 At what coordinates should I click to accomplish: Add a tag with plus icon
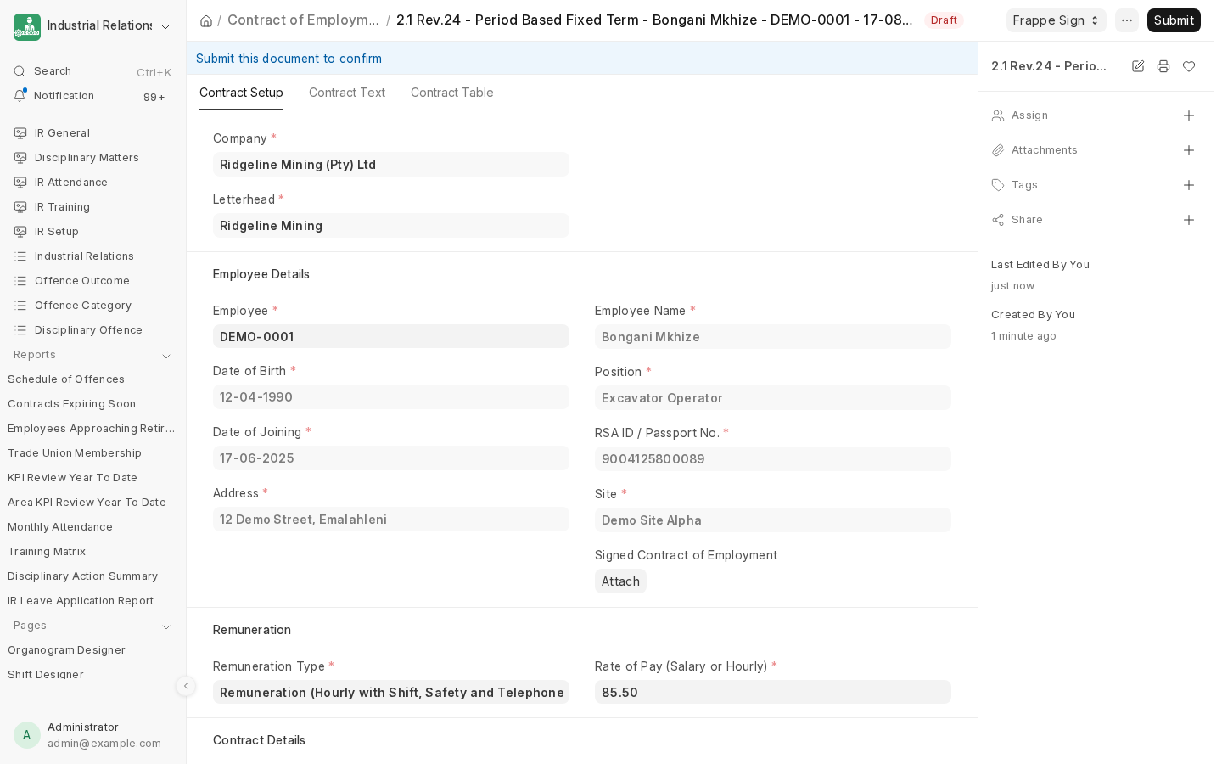point(1189,185)
